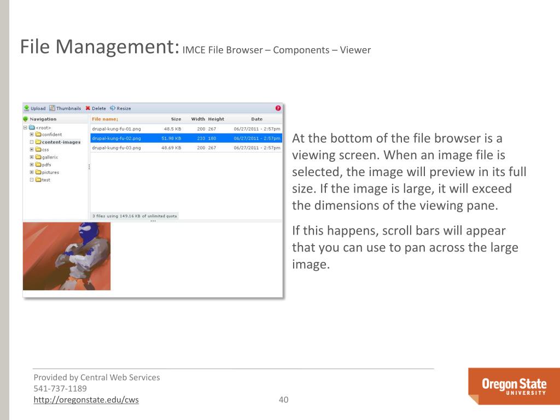The image size is (560, 420).
Task: Expand the pdfs folder node
Action: (31, 164)
